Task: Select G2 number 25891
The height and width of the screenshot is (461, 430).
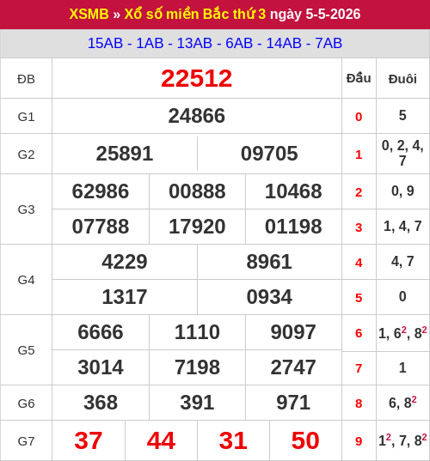Action: (125, 154)
